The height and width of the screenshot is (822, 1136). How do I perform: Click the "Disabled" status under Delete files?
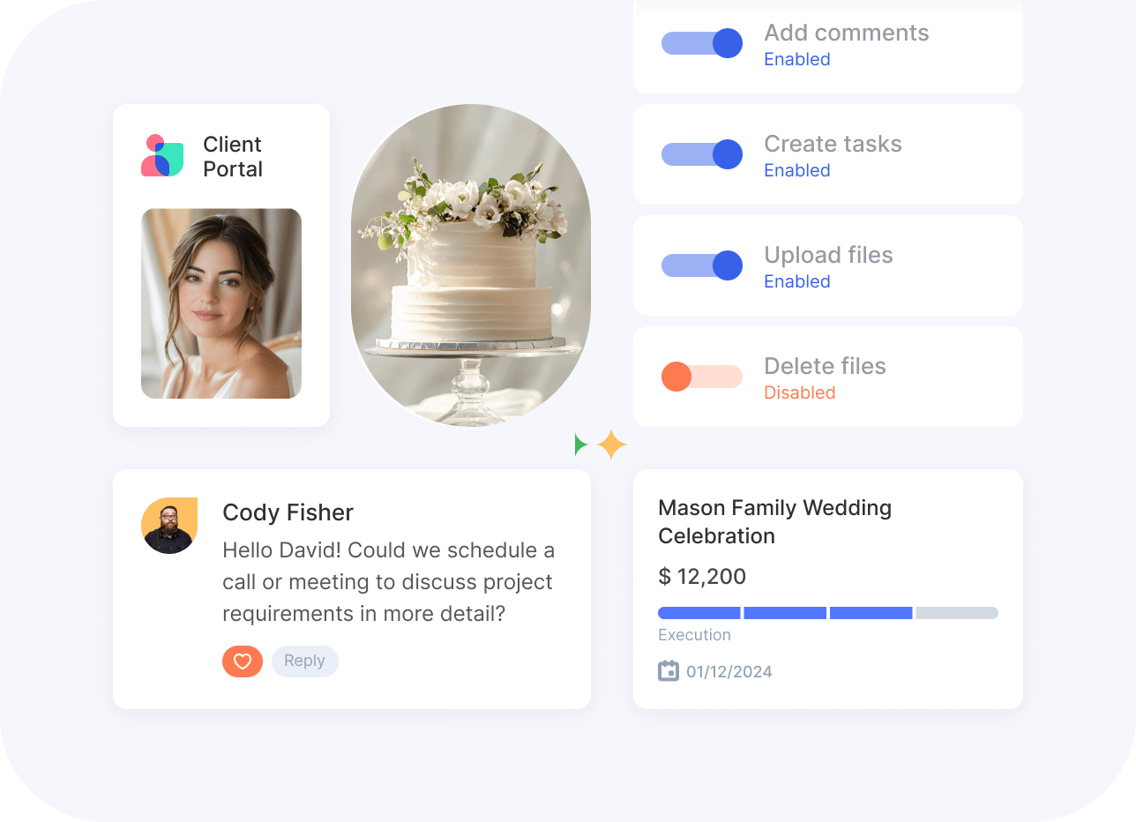[799, 393]
